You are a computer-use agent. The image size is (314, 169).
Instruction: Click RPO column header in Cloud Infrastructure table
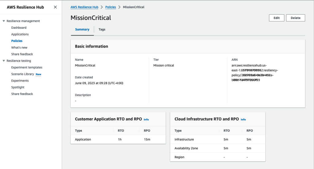click(x=250, y=131)
